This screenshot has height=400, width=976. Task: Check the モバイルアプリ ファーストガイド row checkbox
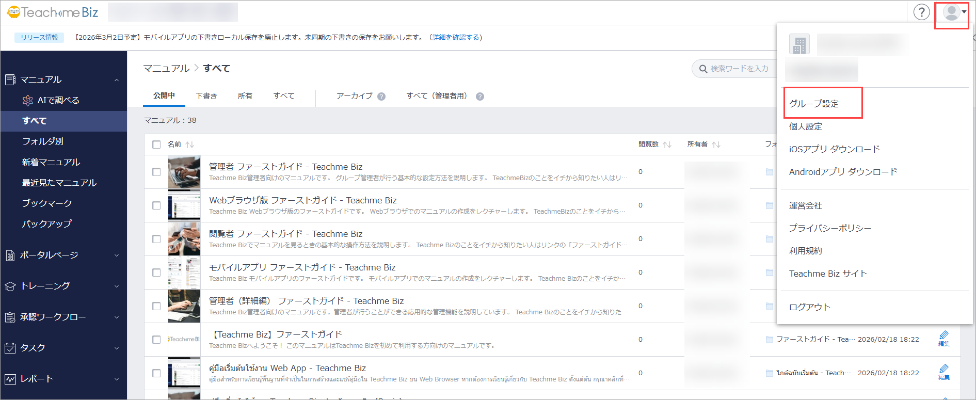tap(156, 273)
